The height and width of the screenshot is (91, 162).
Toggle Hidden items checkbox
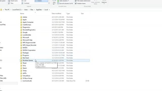[x=76, y=4]
